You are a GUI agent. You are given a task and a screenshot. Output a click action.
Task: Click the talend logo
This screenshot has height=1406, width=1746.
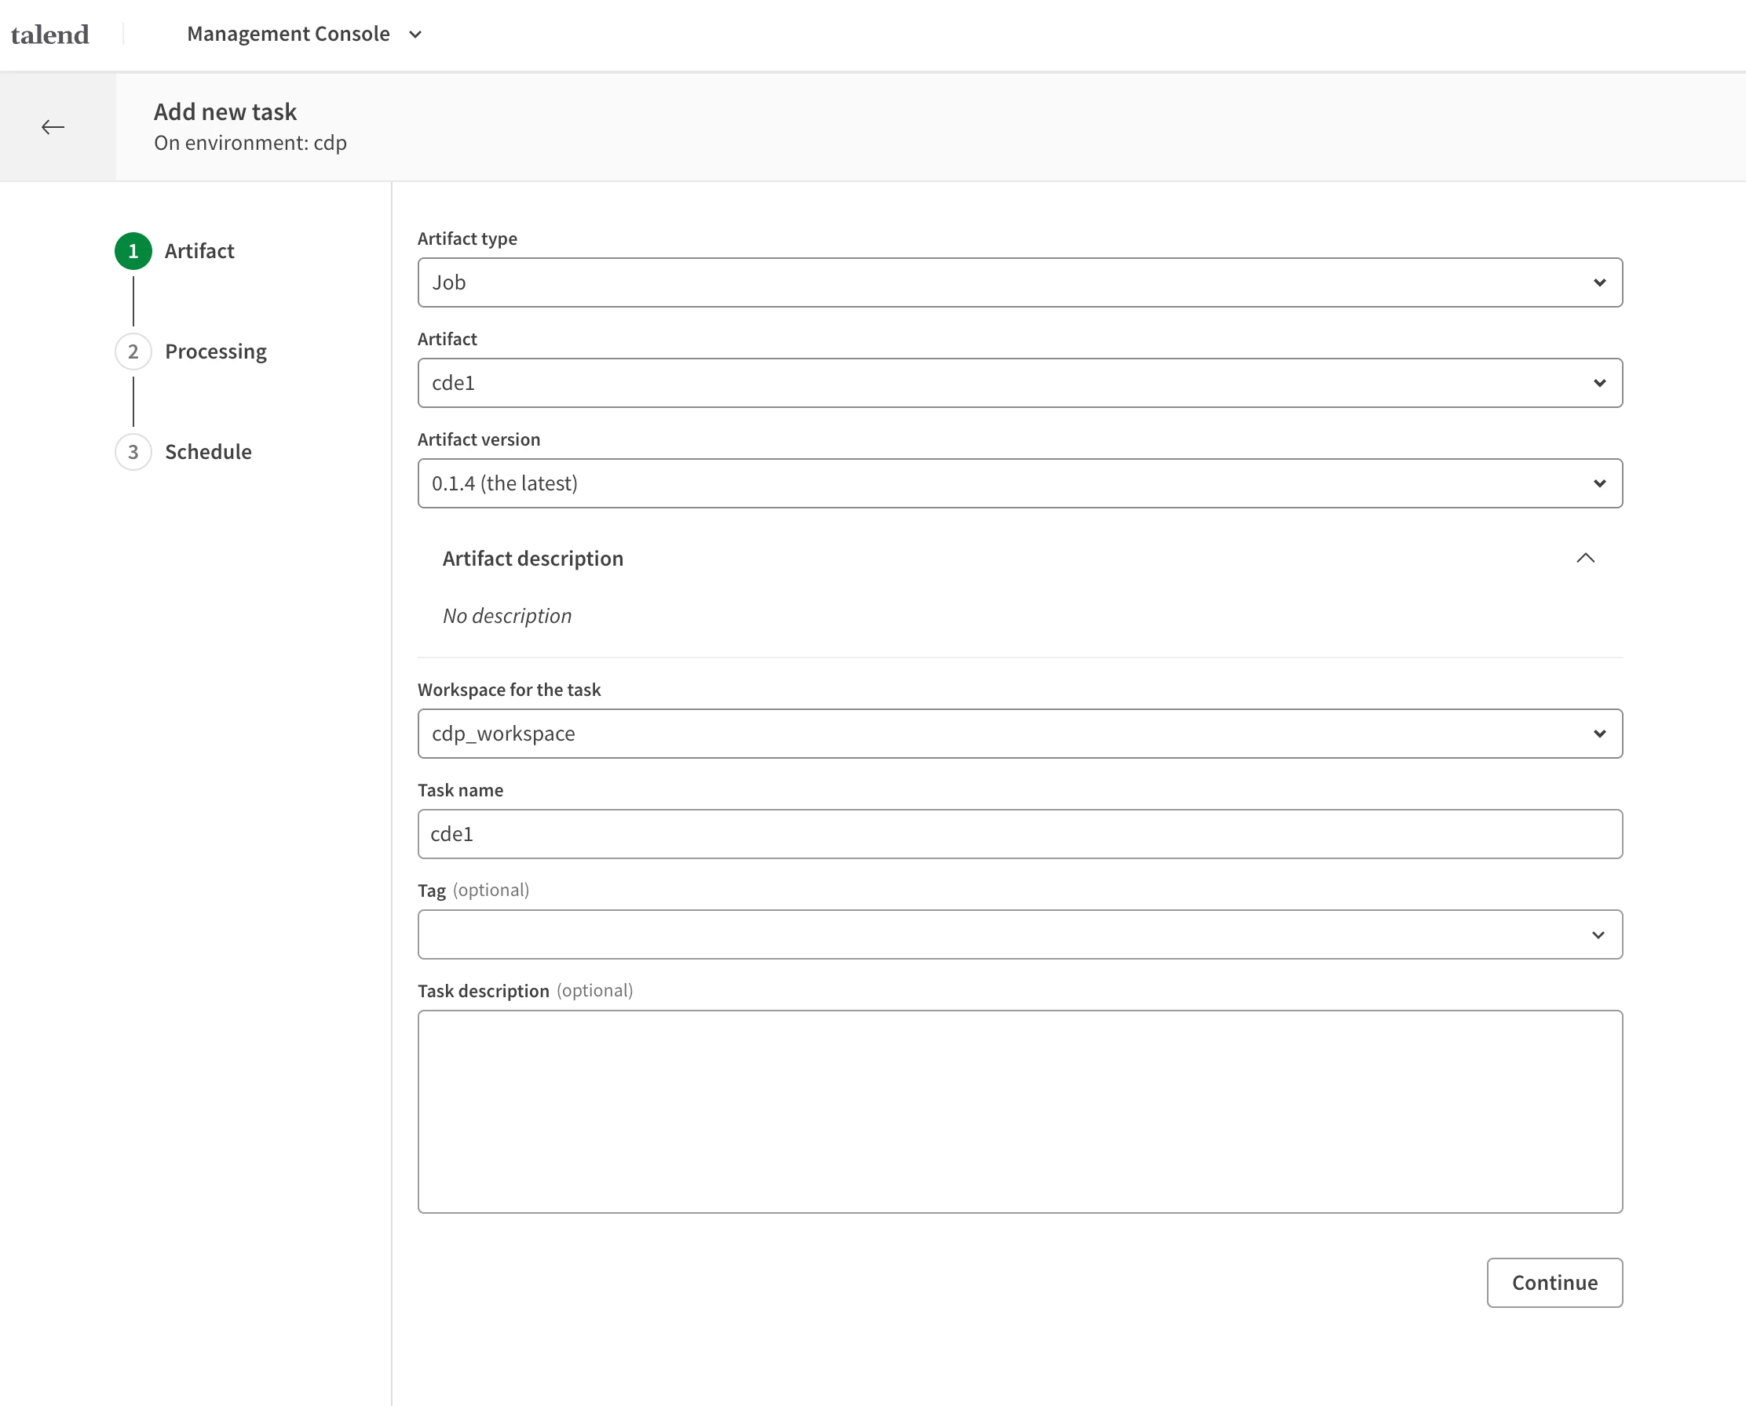[50, 34]
